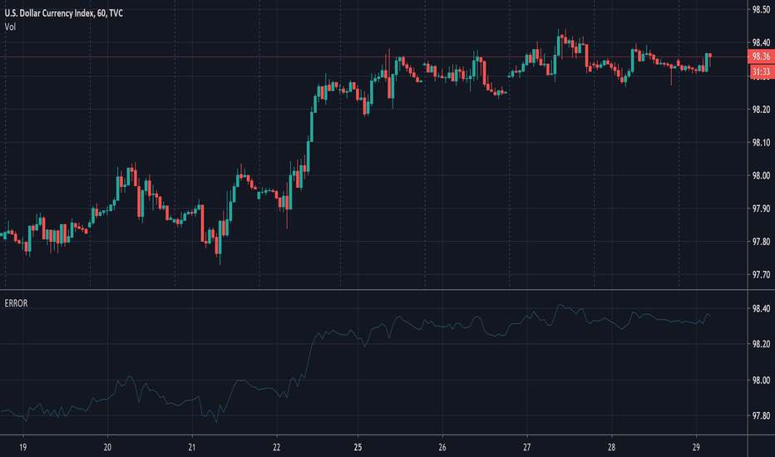Image resolution: width=775 pixels, height=457 pixels.
Task: Click date label 19 on time axis
Action: point(22,448)
